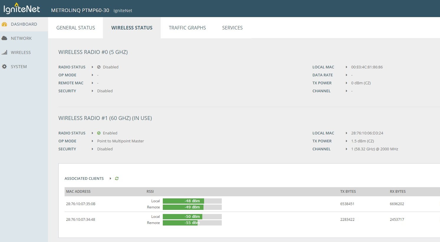The height and width of the screenshot is (242, 440).
Task: Click RX bytes value 2453717
Action: click(x=397, y=220)
